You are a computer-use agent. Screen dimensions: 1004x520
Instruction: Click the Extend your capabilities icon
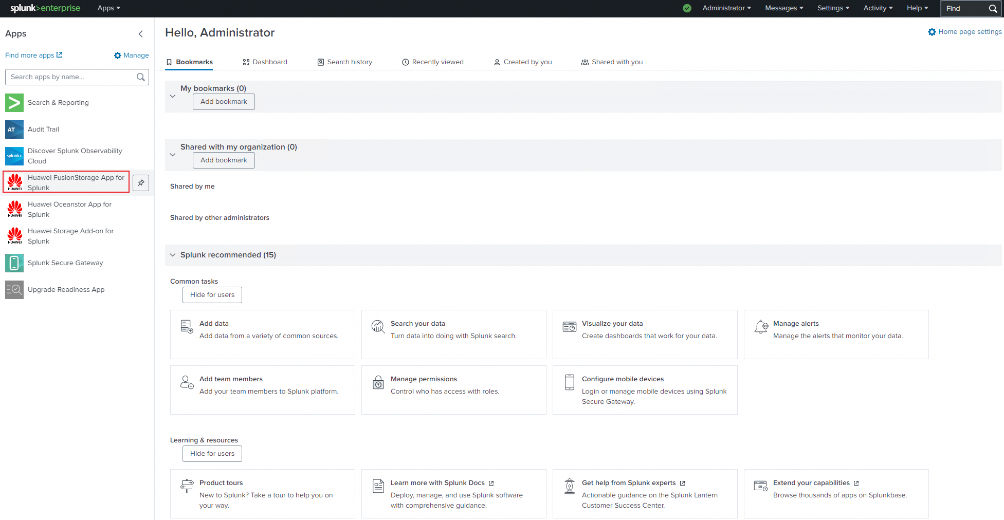click(x=760, y=486)
